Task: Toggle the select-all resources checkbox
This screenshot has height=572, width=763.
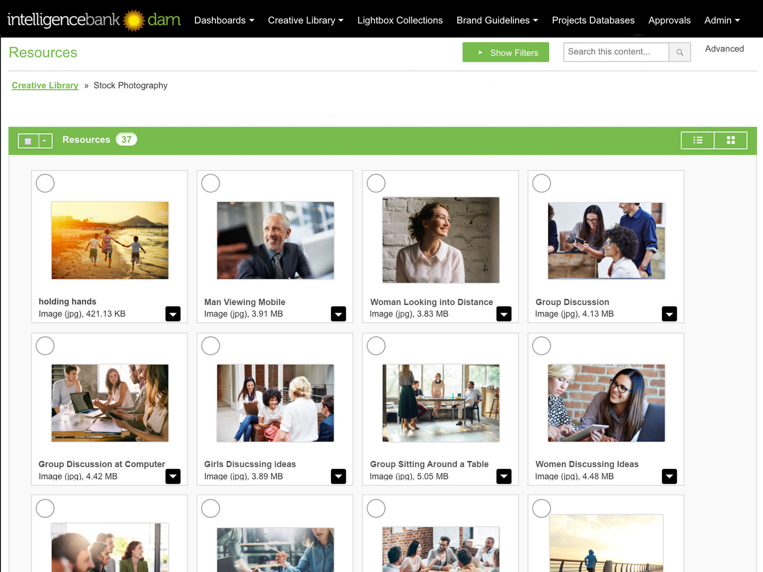Action: click(28, 141)
